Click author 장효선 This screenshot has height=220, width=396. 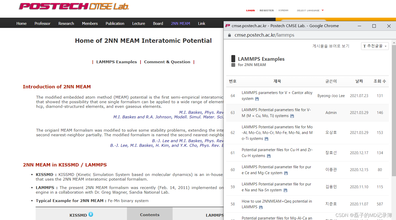click(x=331, y=153)
